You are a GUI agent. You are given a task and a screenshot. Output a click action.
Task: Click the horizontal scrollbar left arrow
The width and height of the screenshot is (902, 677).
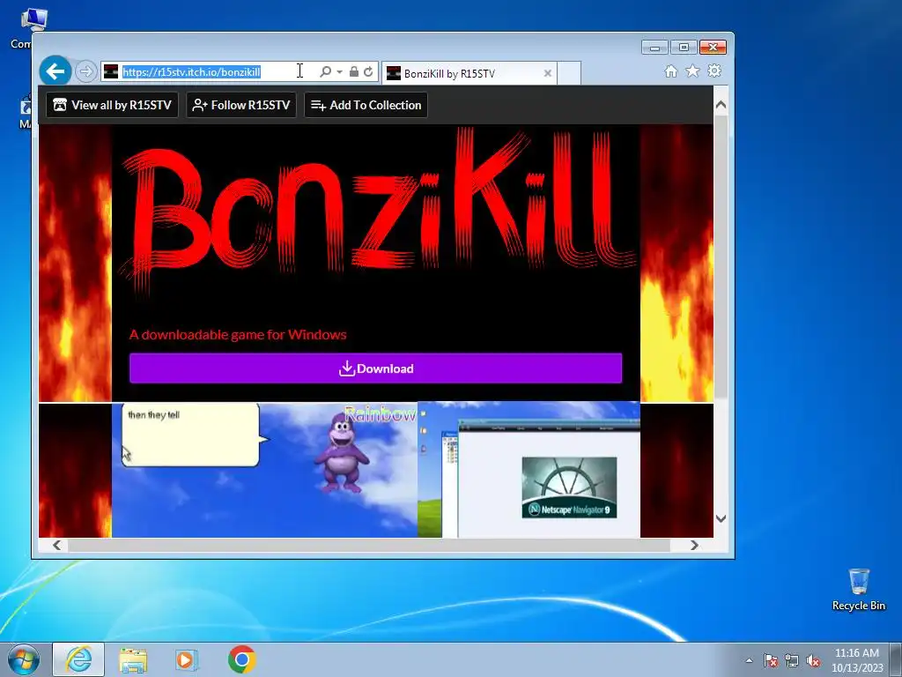(x=56, y=545)
